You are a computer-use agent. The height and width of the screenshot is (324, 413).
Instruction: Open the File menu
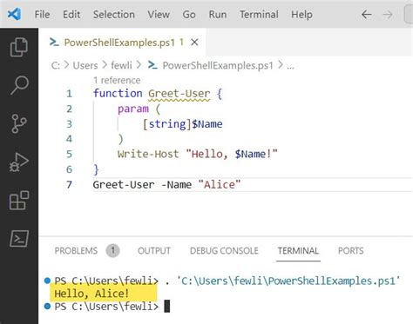click(42, 14)
